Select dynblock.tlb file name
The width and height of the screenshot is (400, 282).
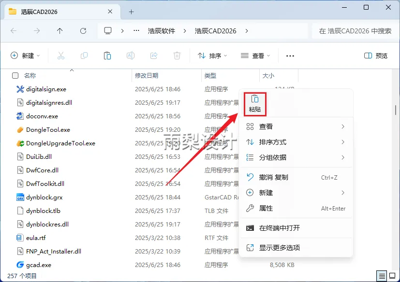tap(43, 211)
